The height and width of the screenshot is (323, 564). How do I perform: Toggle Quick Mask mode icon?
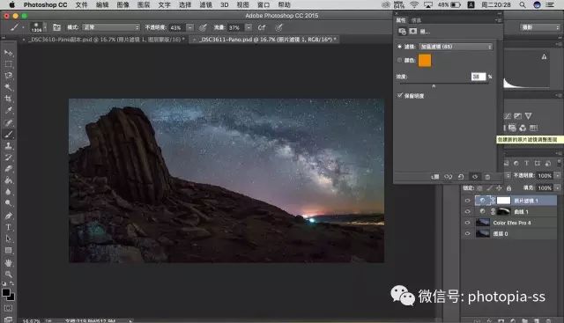(x=8, y=308)
